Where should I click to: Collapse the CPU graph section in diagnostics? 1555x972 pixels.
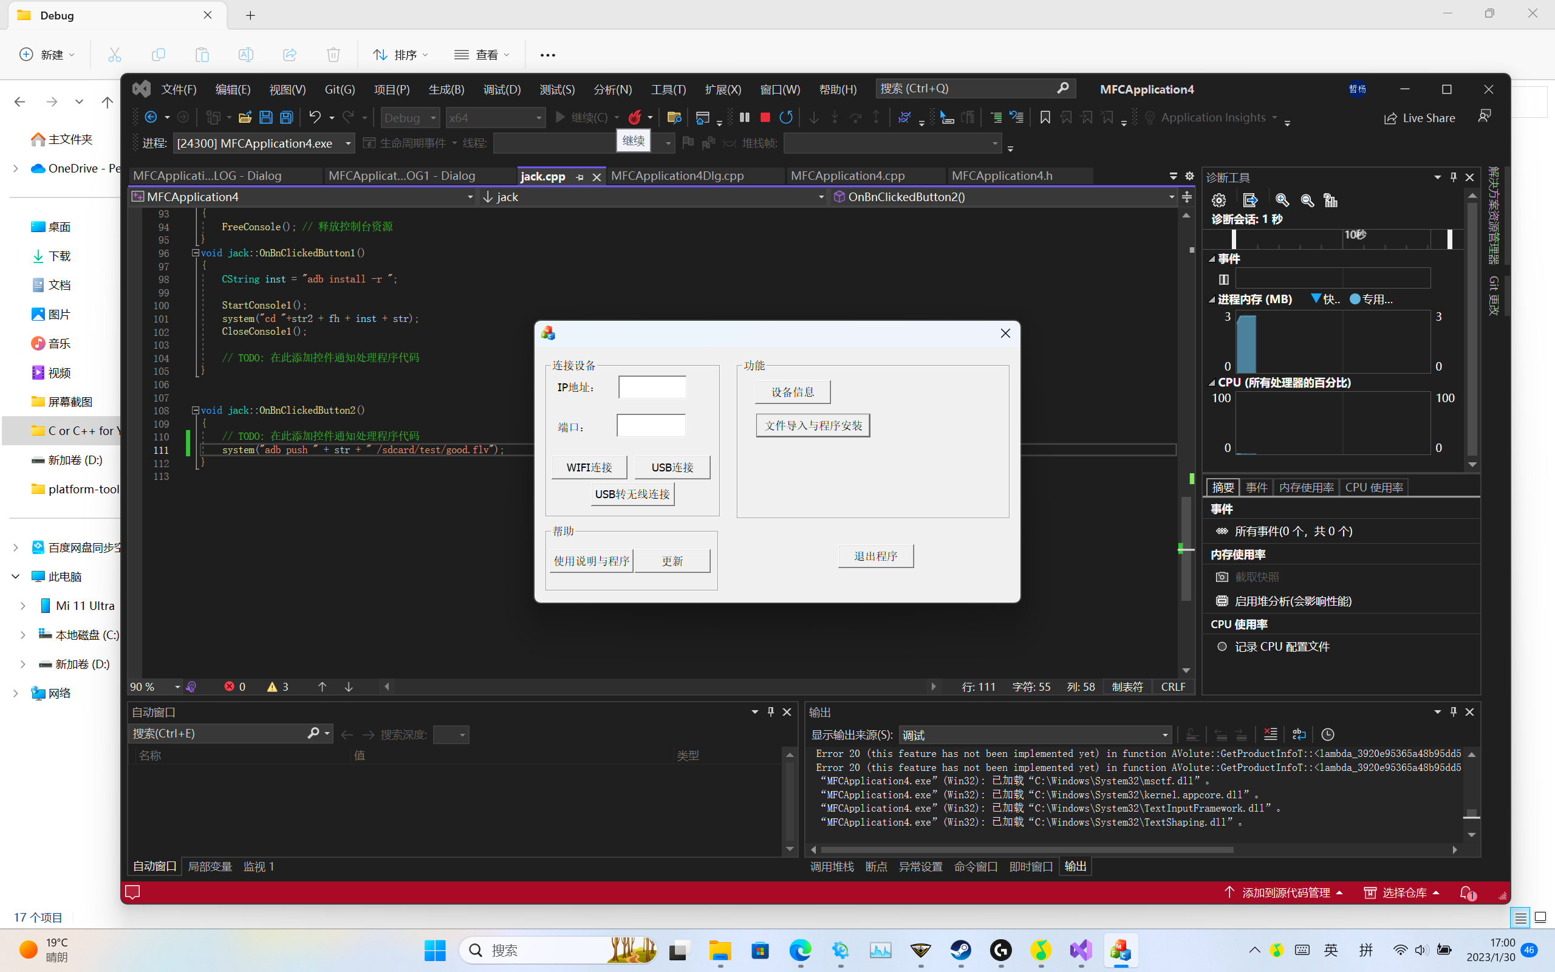1212,383
